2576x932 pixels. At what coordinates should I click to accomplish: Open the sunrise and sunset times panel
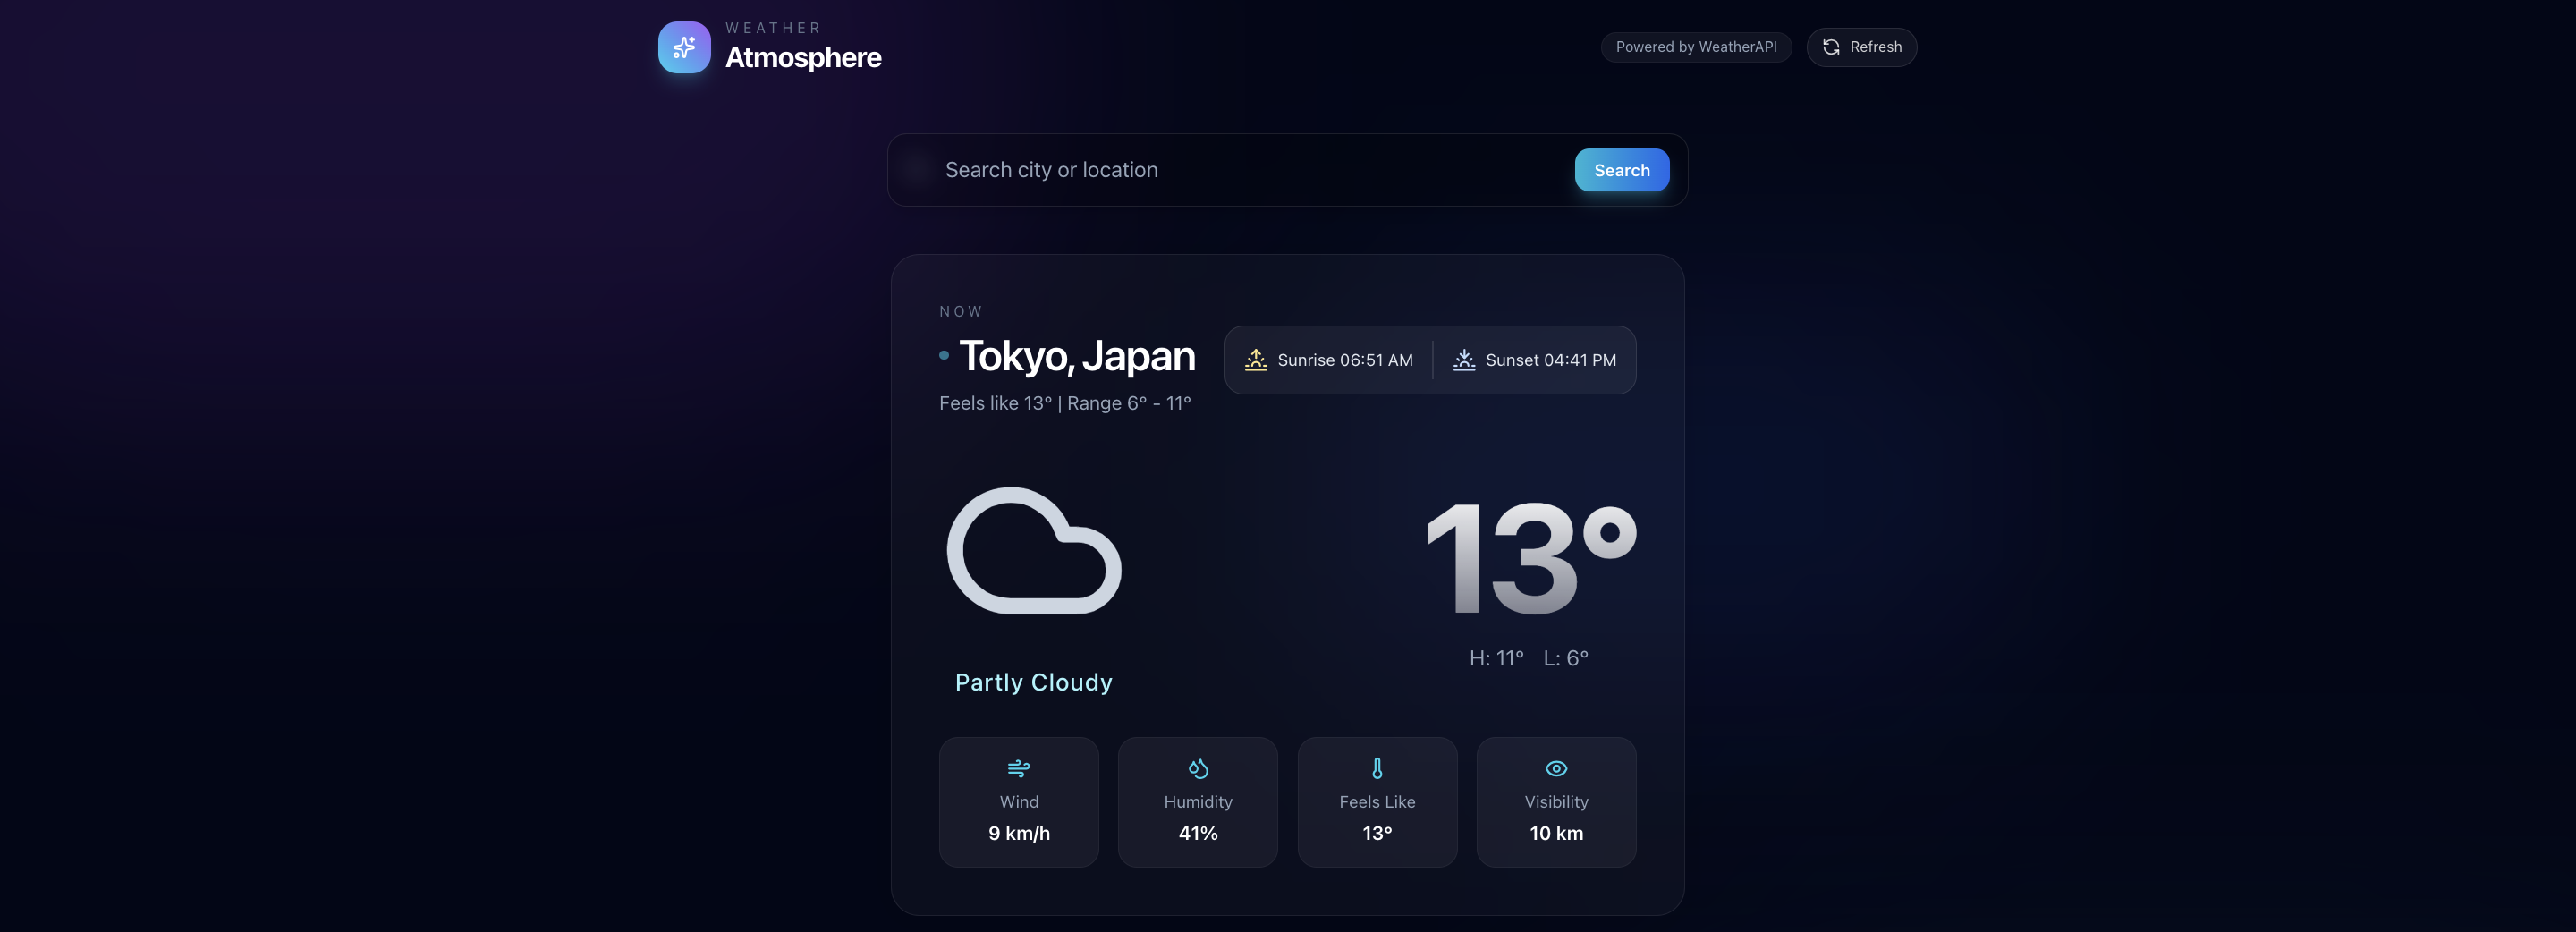1430,359
